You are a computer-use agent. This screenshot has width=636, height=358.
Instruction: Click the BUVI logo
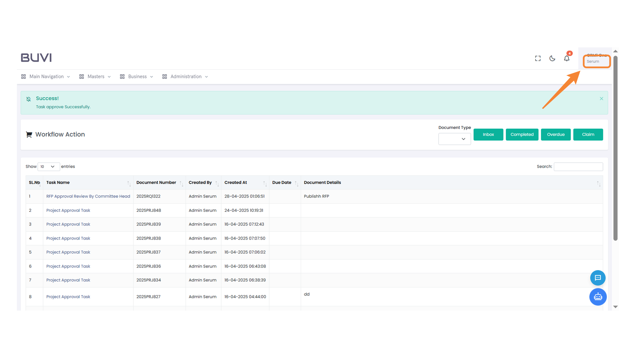pyautogui.click(x=36, y=58)
